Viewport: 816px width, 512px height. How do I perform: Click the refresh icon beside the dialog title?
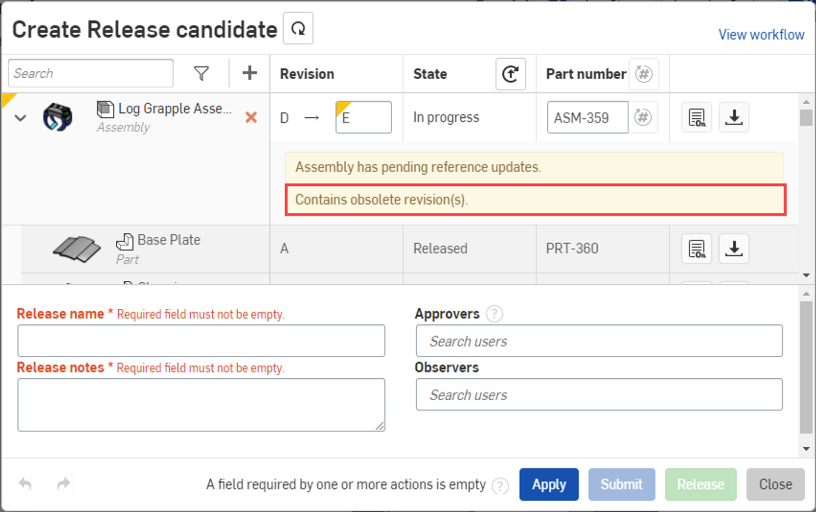coord(298,29)
